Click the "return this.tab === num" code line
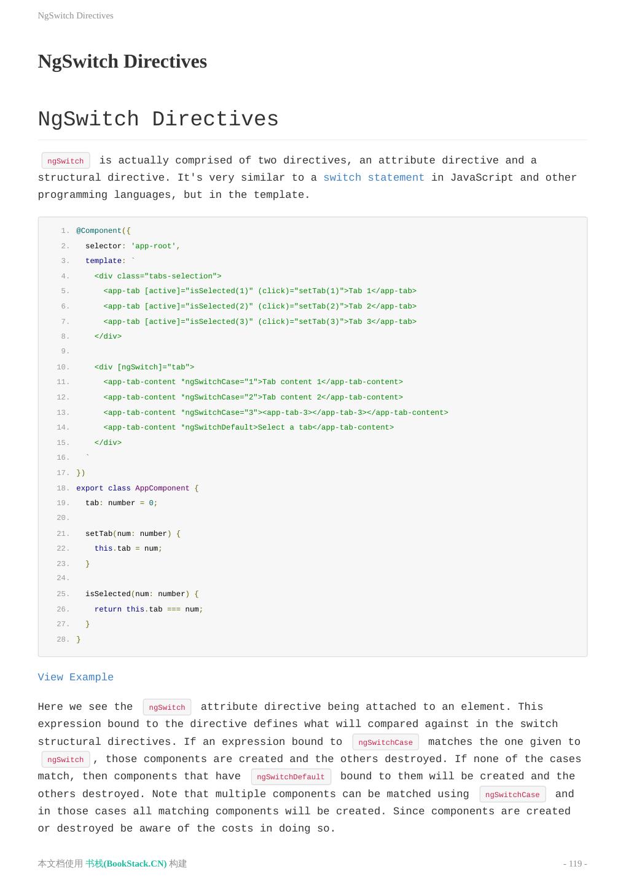This screenshot has height=885, width=626. pyautogui.click(x=148, y=609)
